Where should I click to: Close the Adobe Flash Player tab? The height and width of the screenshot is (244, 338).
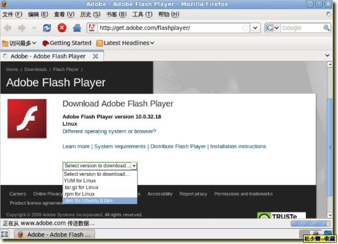point(95,56)
